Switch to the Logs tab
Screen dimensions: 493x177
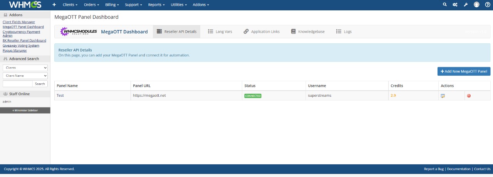tap(344, 31)
